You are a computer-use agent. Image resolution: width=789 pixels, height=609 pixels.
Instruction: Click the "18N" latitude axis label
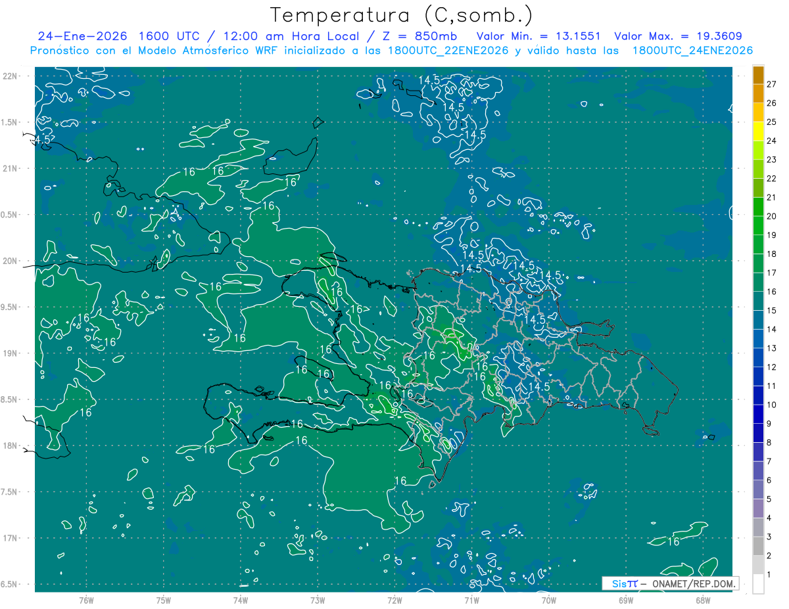[x=10, y=446]
